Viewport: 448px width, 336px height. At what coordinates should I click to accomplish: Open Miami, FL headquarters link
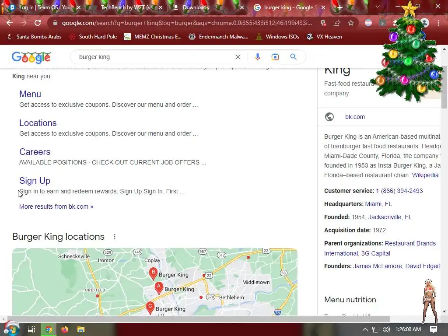(378, 204)
